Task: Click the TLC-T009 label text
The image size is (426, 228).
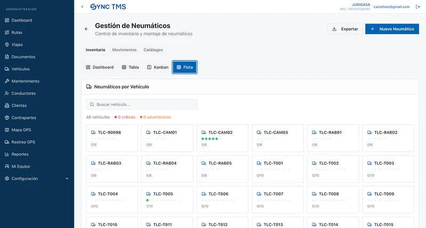Action: point(384,194)
